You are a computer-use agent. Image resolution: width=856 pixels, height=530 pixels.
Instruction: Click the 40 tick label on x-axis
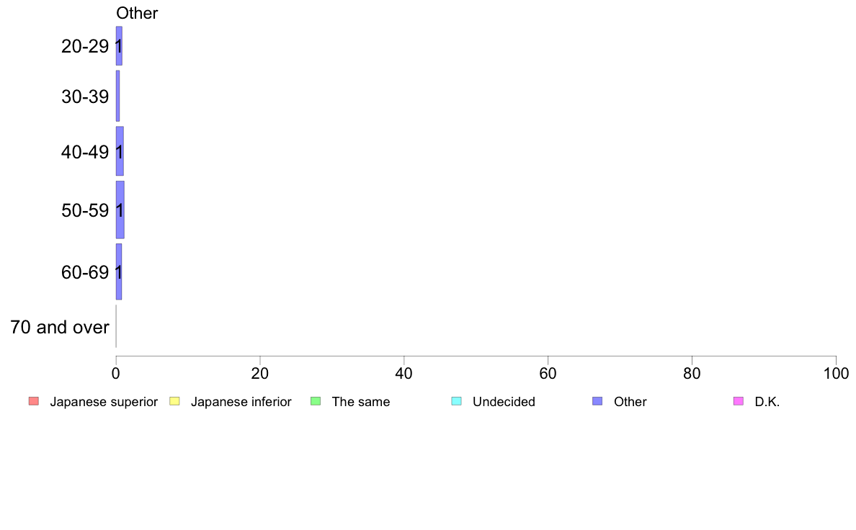tap(404, 373)
